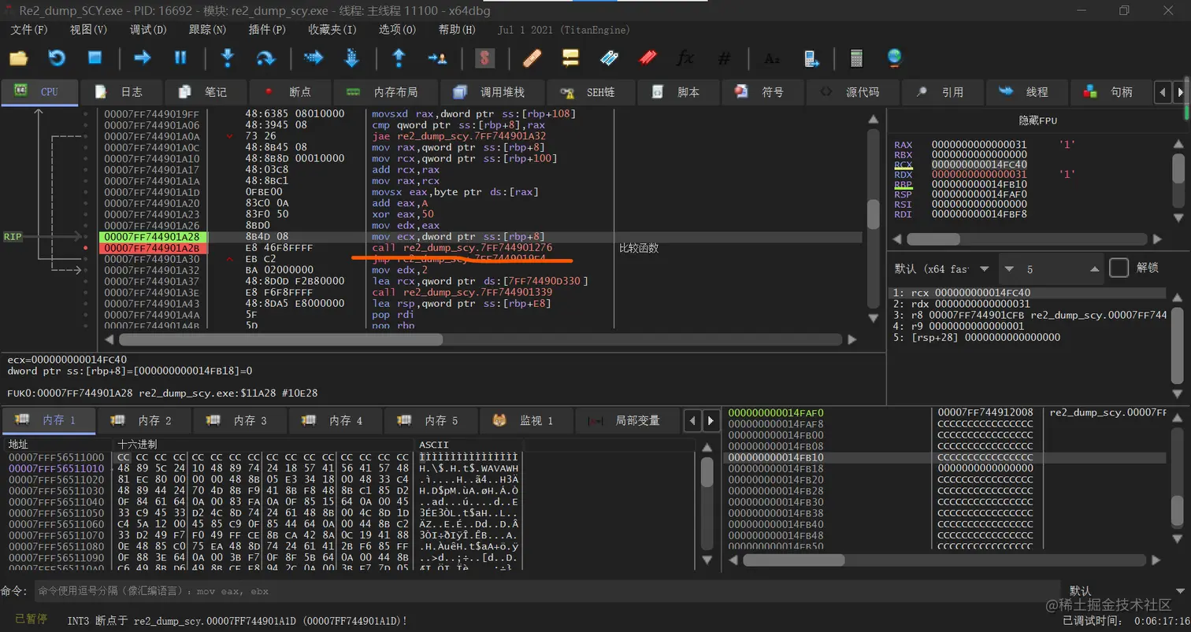This screenshot has height=632, width=1191.
Task: Open the calculator tool icon
Action: coord(856,57)
